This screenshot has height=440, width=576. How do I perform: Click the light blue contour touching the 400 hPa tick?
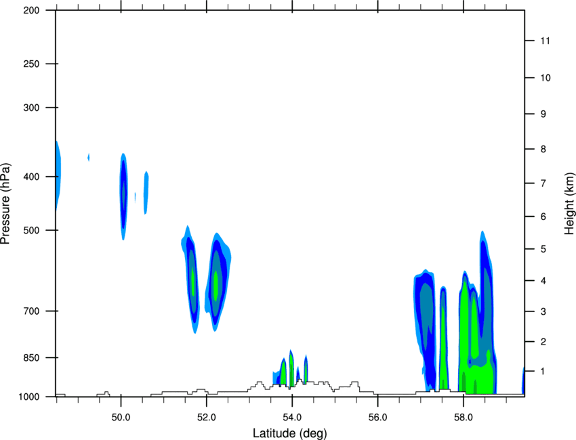pos(58,175)
